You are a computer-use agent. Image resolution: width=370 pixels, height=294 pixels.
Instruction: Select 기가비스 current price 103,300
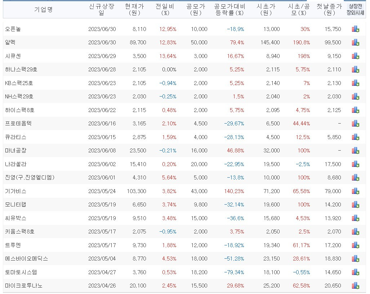click(137, 191)
